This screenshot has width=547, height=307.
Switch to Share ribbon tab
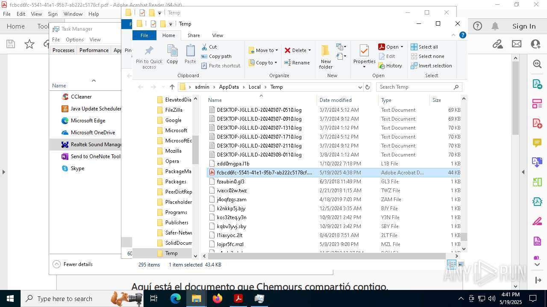point(194,35)
